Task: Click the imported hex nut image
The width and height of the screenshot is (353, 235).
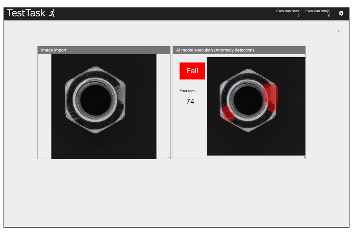Action: 104,106
